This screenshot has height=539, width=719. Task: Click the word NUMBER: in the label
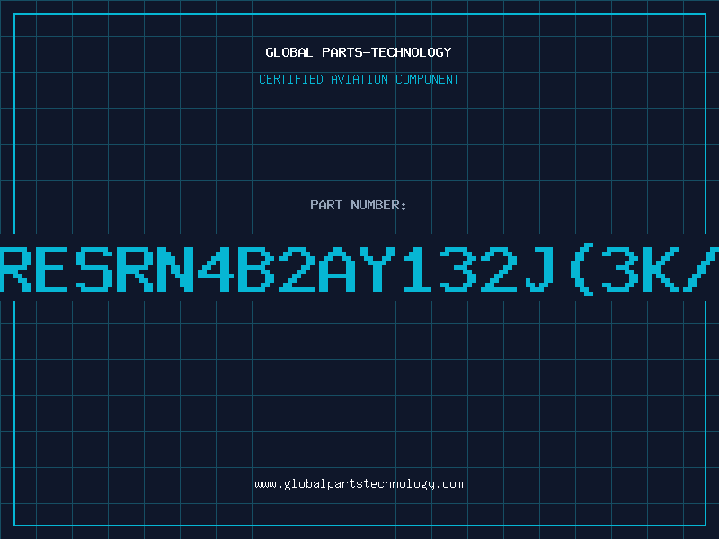click(x=378, y=205)
